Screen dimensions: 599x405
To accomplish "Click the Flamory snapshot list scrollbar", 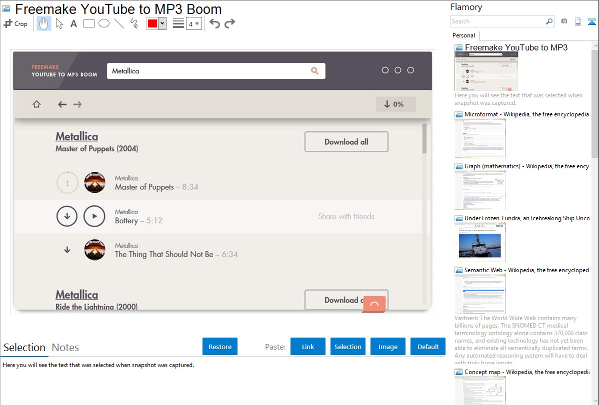I will click(x=595, y=103).
